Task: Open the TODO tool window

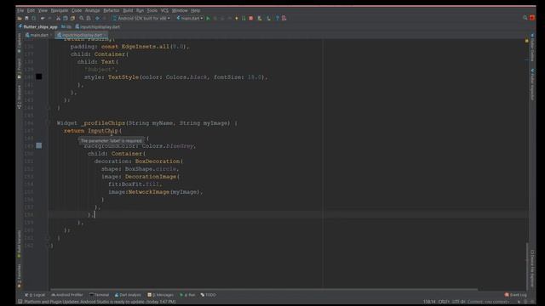Action: (x=209, y=295)
